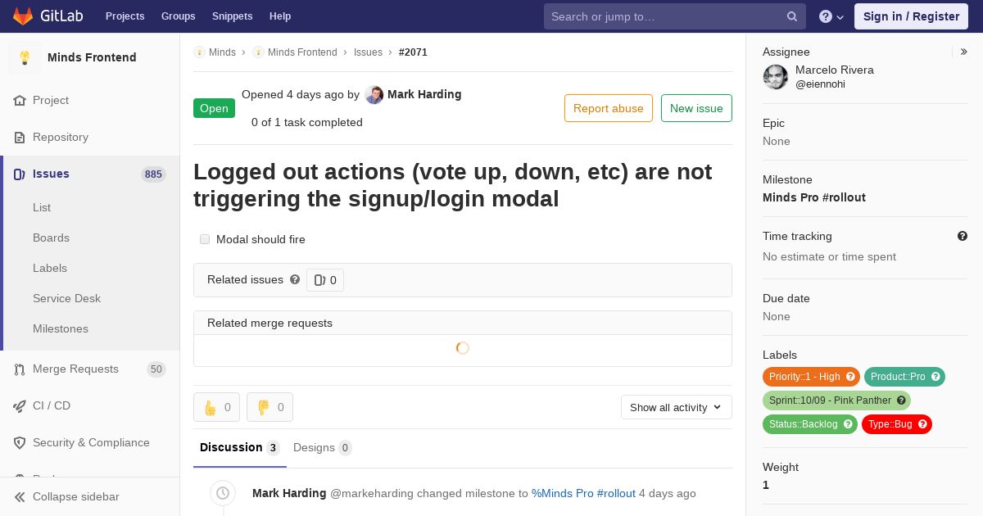Click the Report abuse button
Image resolution: width=983 pixels, height=516 pixels.
pos(608,108)
